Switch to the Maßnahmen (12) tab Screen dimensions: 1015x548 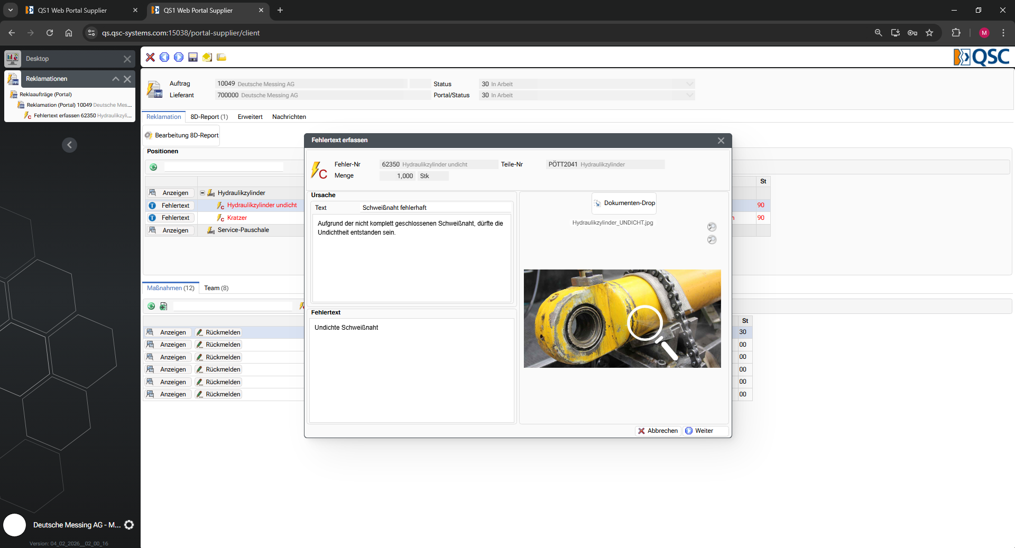click(171, 288)
